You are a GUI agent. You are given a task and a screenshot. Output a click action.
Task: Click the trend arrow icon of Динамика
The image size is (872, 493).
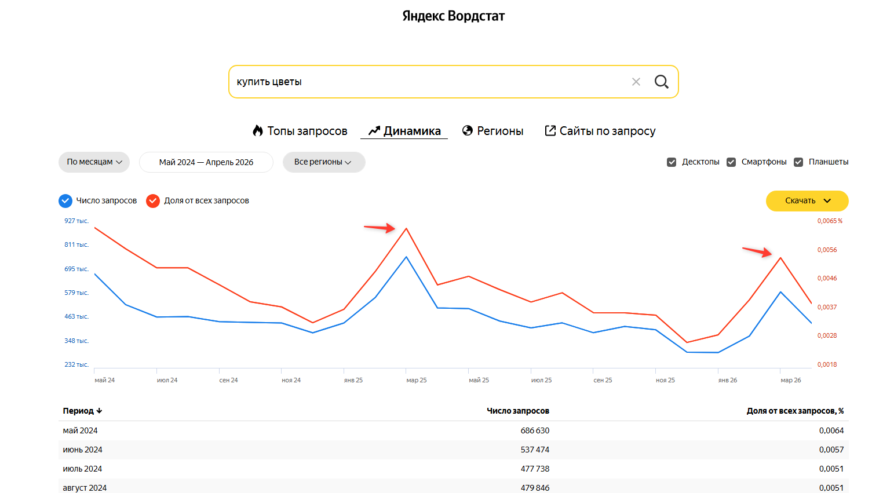pos(374,131)
